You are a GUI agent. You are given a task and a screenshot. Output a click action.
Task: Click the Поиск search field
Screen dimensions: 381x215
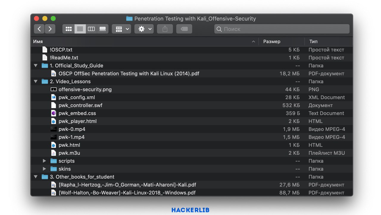point(282,29)
